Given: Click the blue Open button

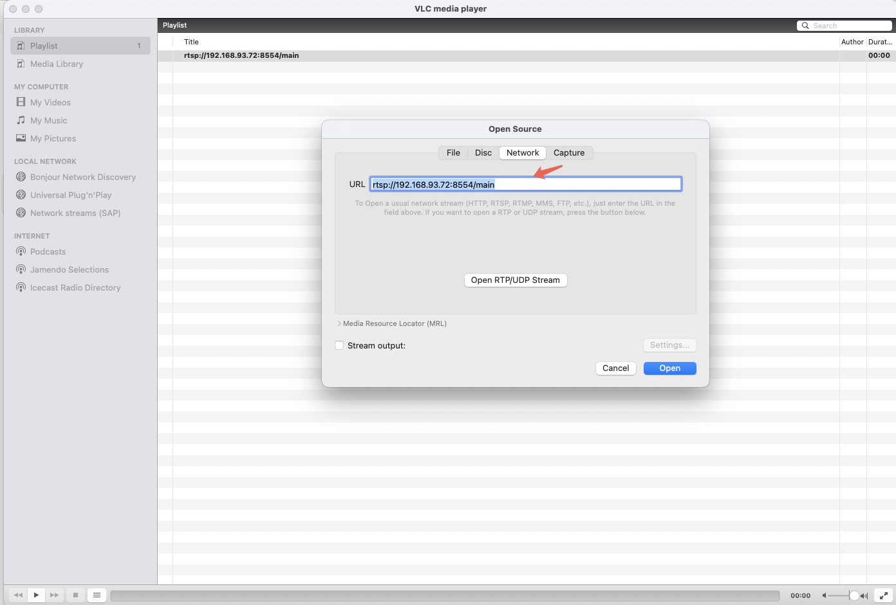Looking at the screenshot, I should 670,368.
